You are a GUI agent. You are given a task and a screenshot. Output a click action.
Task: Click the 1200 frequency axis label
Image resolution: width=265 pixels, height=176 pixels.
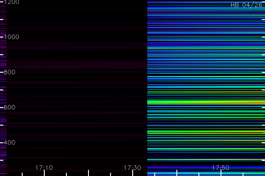pyautogui.click(x=11, y=2)
